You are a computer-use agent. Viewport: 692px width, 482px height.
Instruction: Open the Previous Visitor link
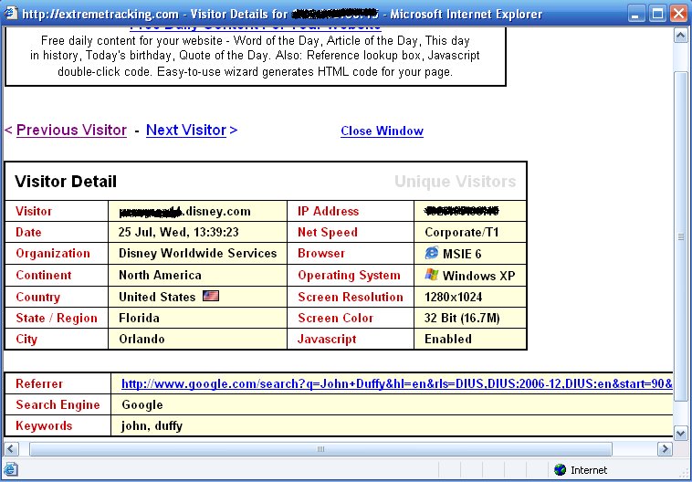pos(71,131)
